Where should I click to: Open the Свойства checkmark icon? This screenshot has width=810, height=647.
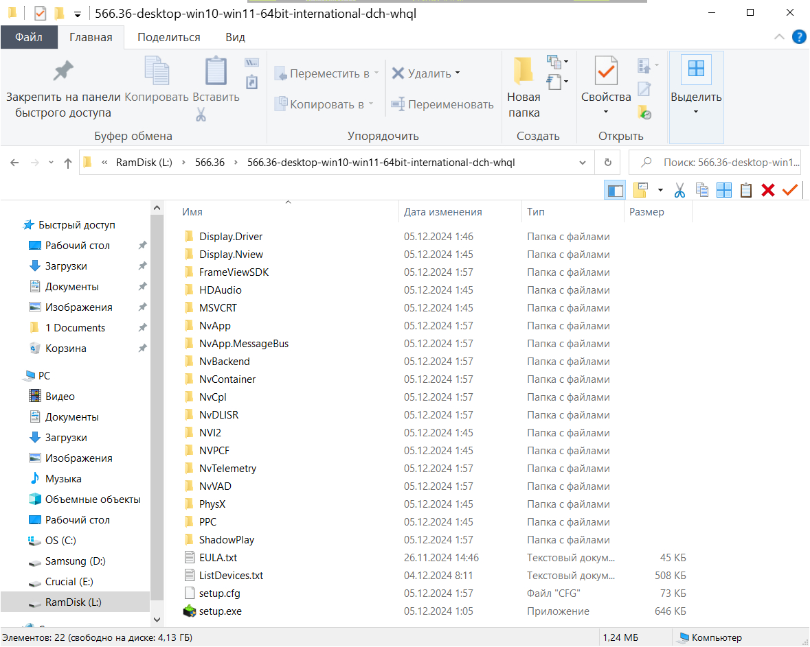606,71
